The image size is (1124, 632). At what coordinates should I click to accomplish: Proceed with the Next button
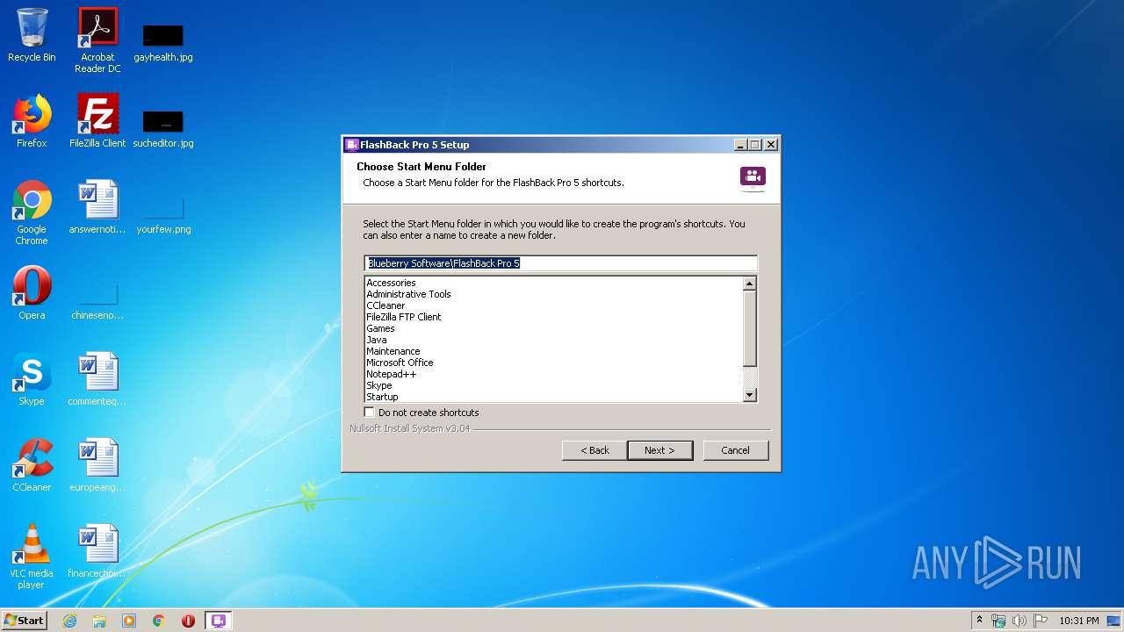[659, 450]
